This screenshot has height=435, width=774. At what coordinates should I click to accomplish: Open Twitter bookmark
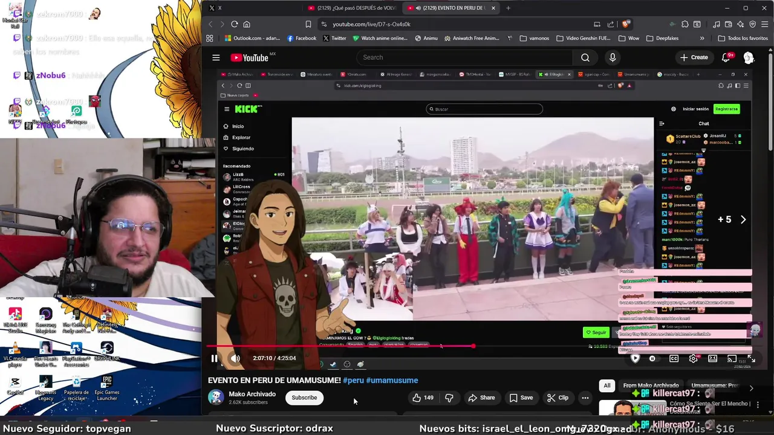click(x=335, y=38)
